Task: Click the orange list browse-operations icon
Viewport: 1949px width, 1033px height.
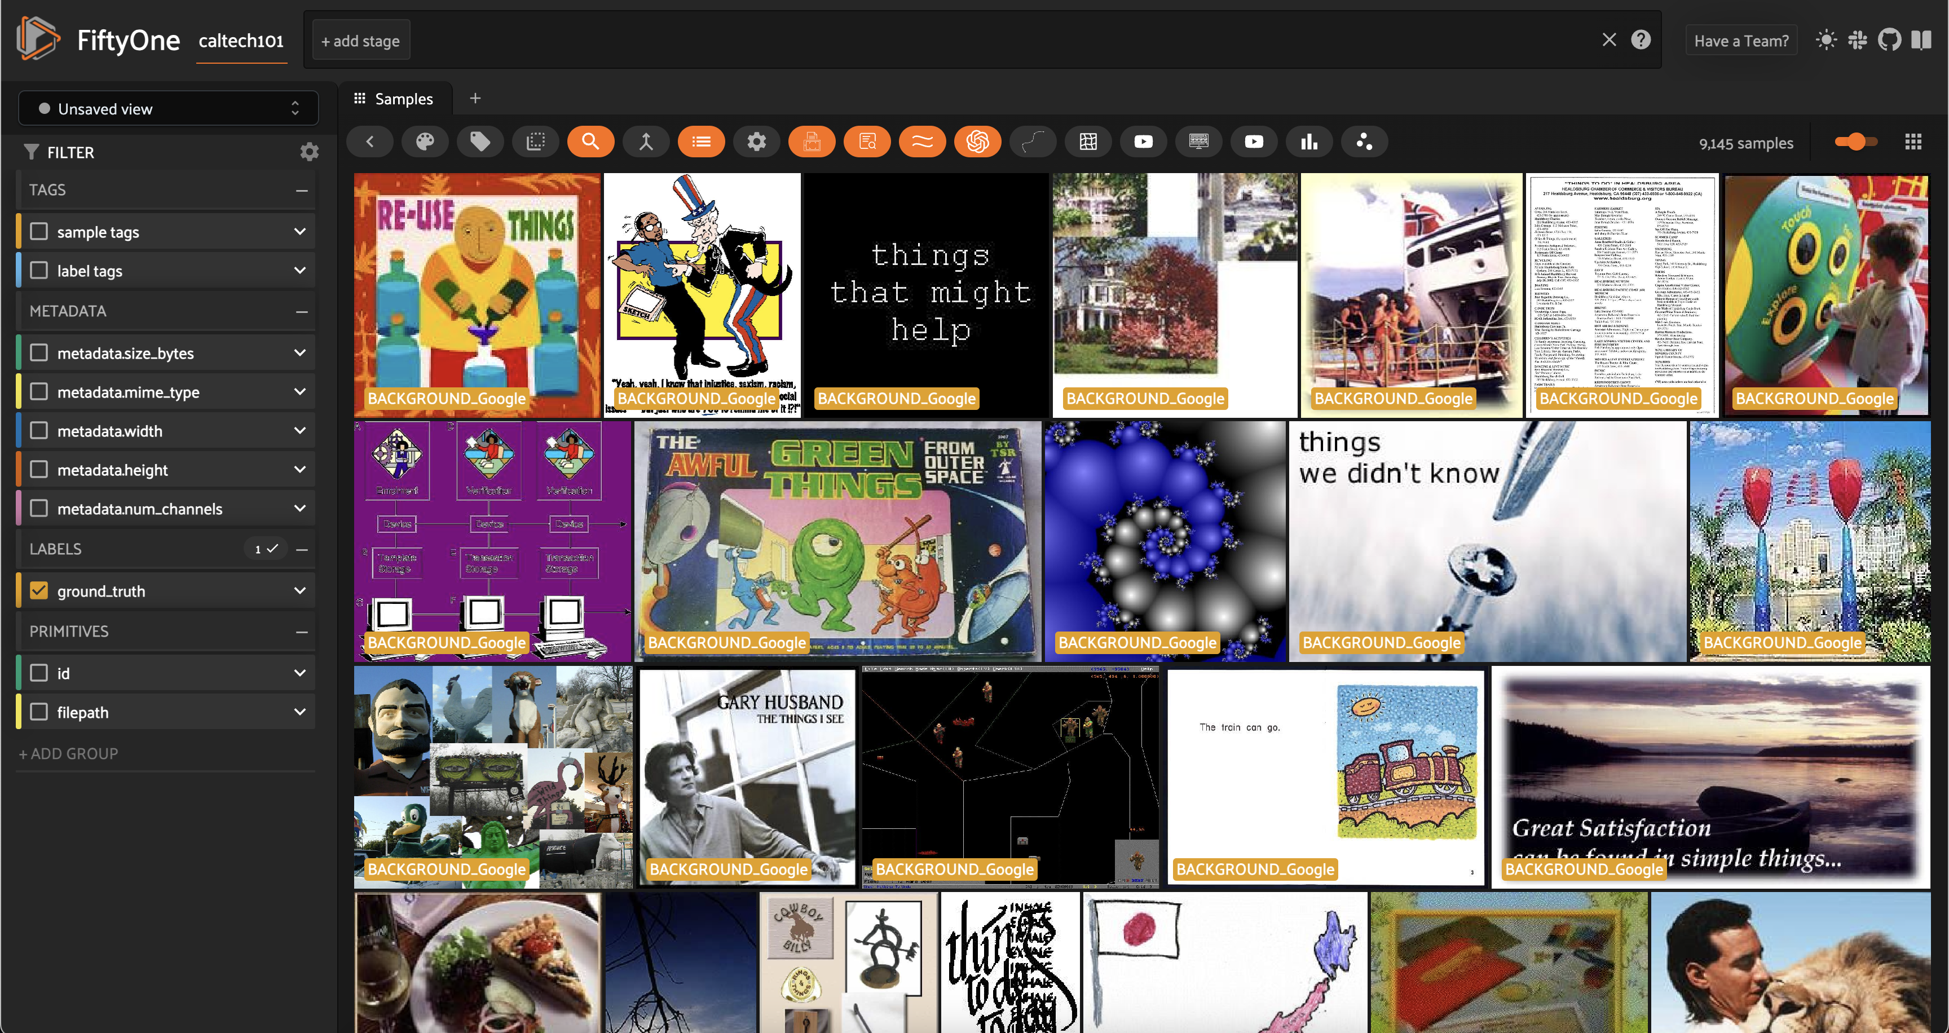Action: point(700,142)
